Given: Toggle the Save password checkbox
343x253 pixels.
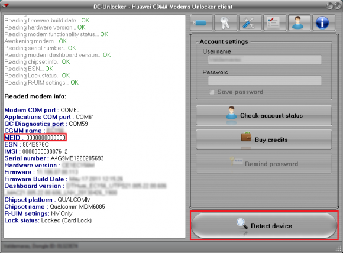Looking at the screenshot, I should tap(212, 92).
